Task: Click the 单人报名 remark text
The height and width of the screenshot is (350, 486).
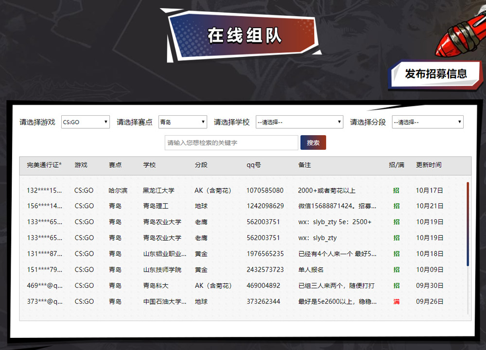Action: (311, 270)
